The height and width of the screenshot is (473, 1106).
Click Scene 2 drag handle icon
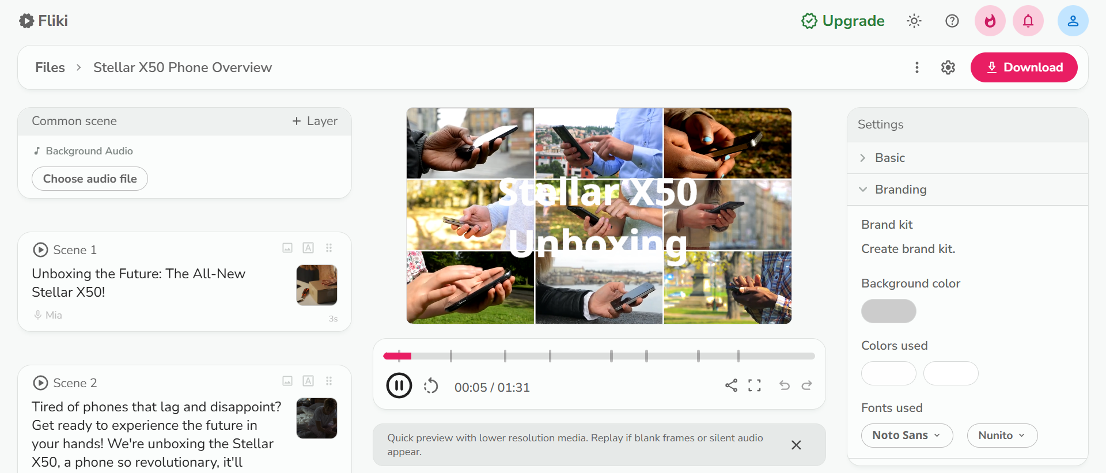[329, 381]
